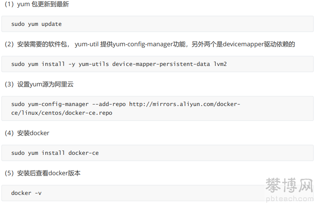316x204 pixels.
Task: Click 'device-mapper-persistent-data' in the command
Action: [x=161, y=64]
